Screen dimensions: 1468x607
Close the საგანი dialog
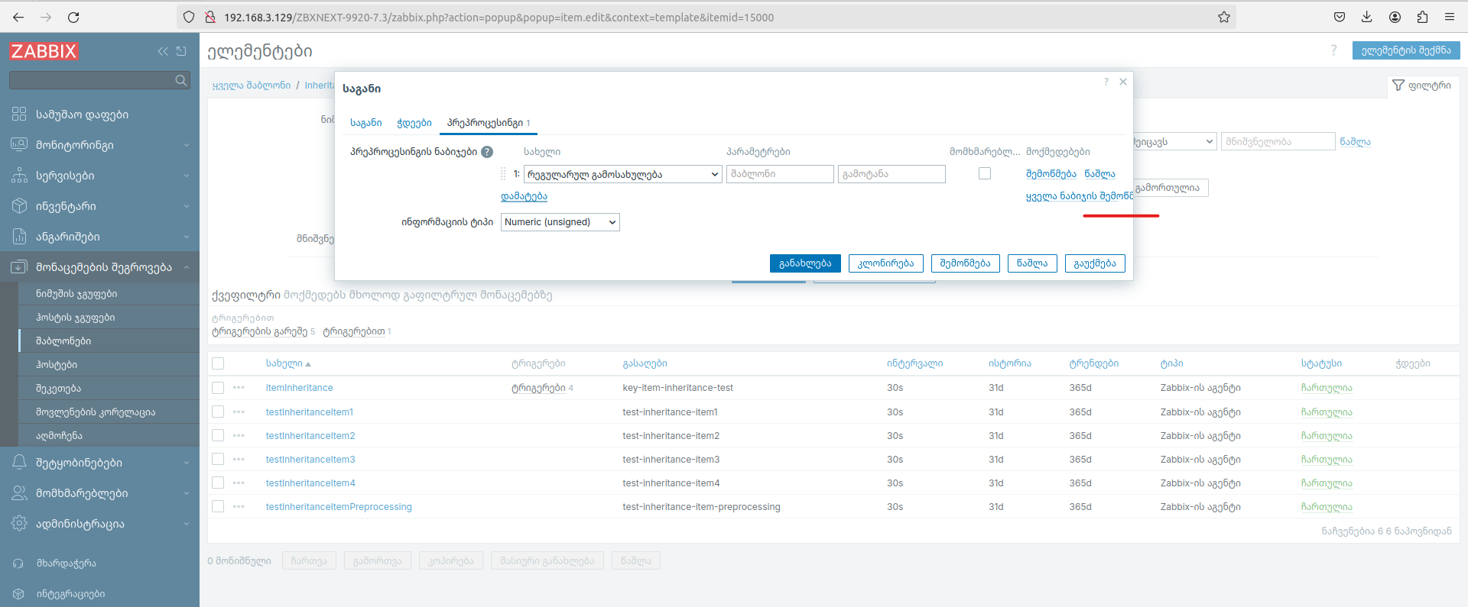click(1123, 82)
